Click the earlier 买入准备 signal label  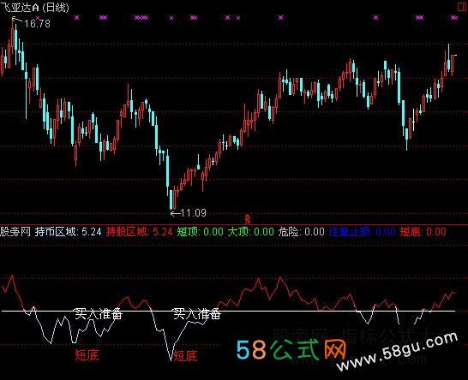click(x=99, y=314)
